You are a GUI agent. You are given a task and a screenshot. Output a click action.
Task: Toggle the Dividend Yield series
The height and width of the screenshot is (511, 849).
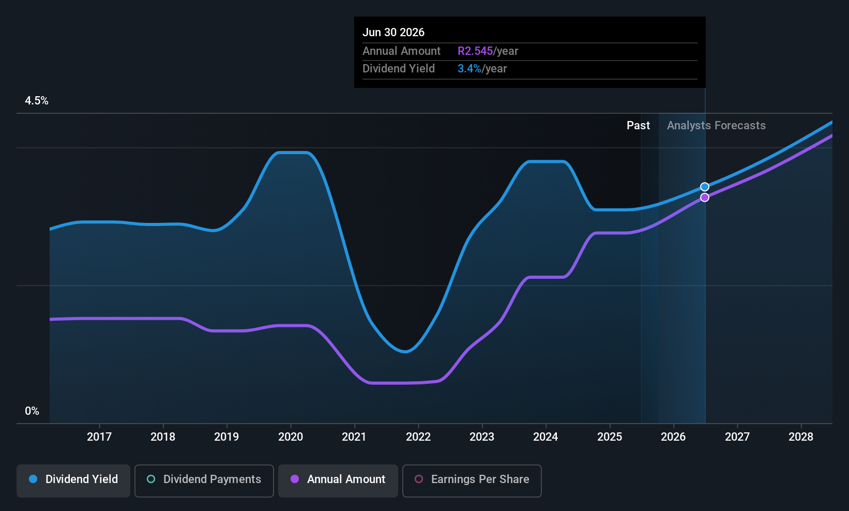point(73,480)
